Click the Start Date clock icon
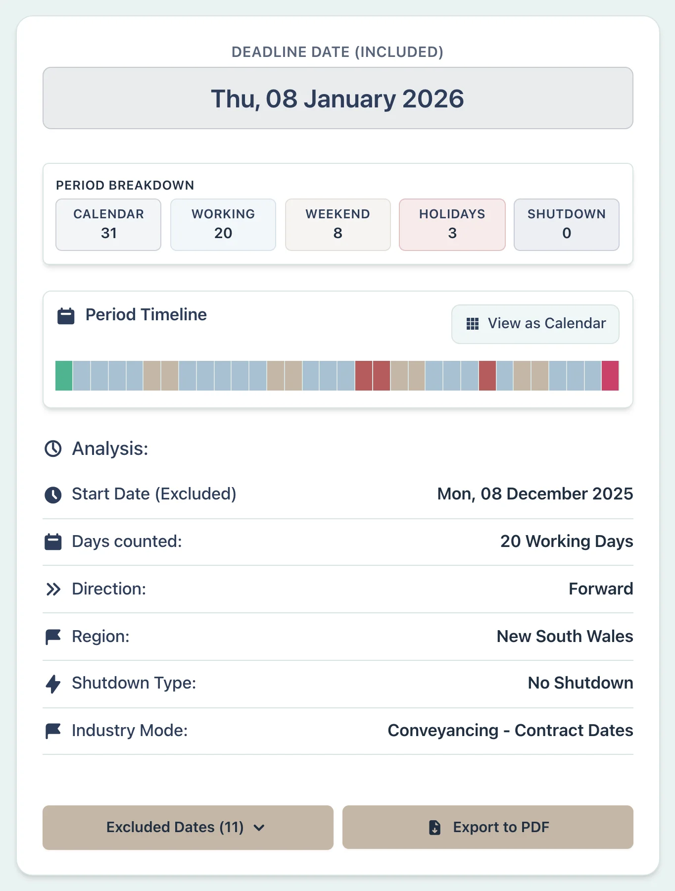The image size is (675, 891). point(53,495)
